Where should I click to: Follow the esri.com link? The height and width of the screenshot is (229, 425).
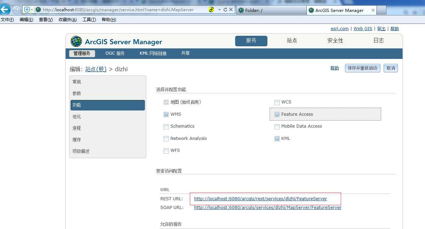pos(340,29)
